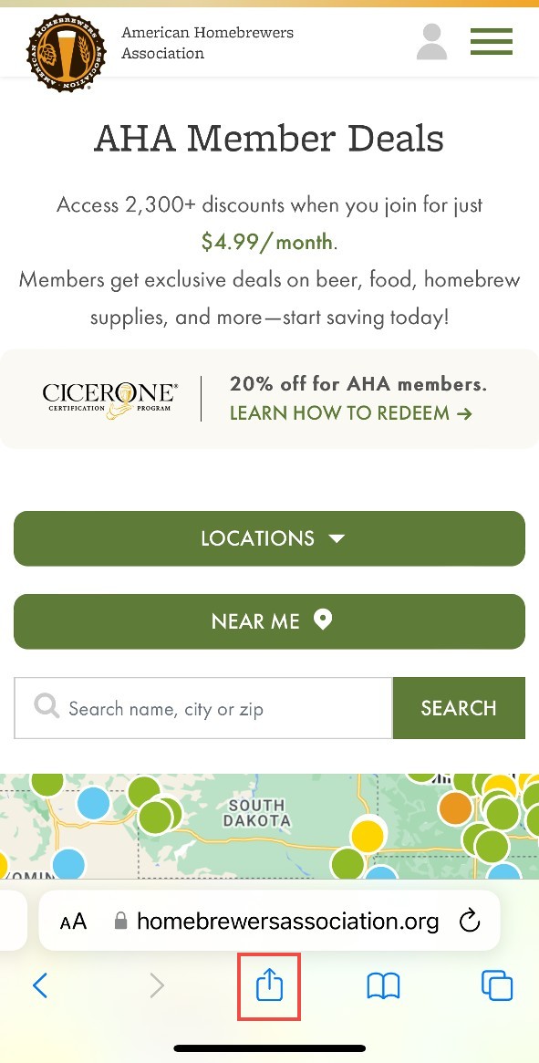Image resolution: width=539 pixels, height=1063 pixels.
Task: Open the user account profile icon
Action: click(432, 42)
